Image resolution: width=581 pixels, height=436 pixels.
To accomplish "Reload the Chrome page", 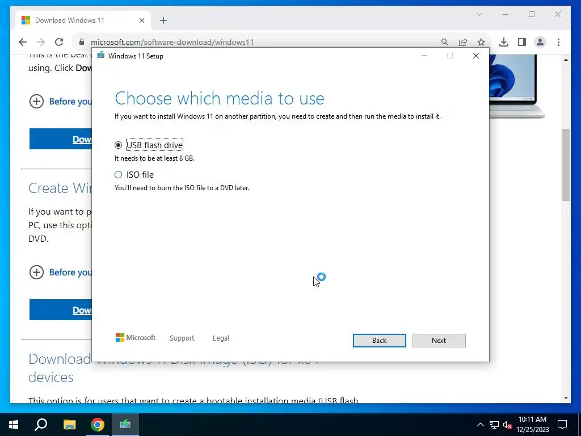I will (59, 42).
